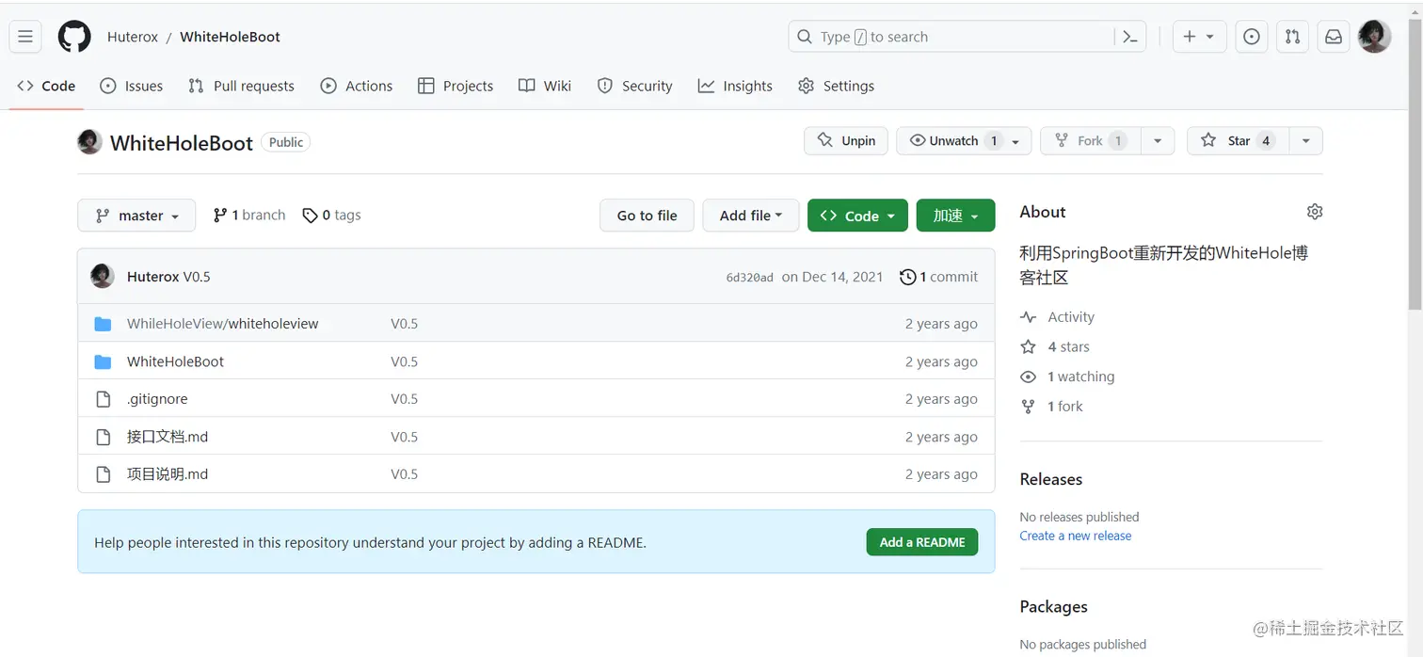
Task: Open the Actions tab
Action: tap(357, 86)
